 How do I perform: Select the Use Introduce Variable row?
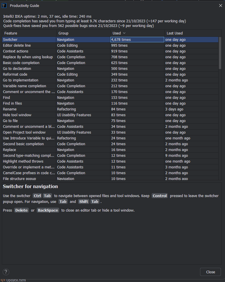[110, 138]
